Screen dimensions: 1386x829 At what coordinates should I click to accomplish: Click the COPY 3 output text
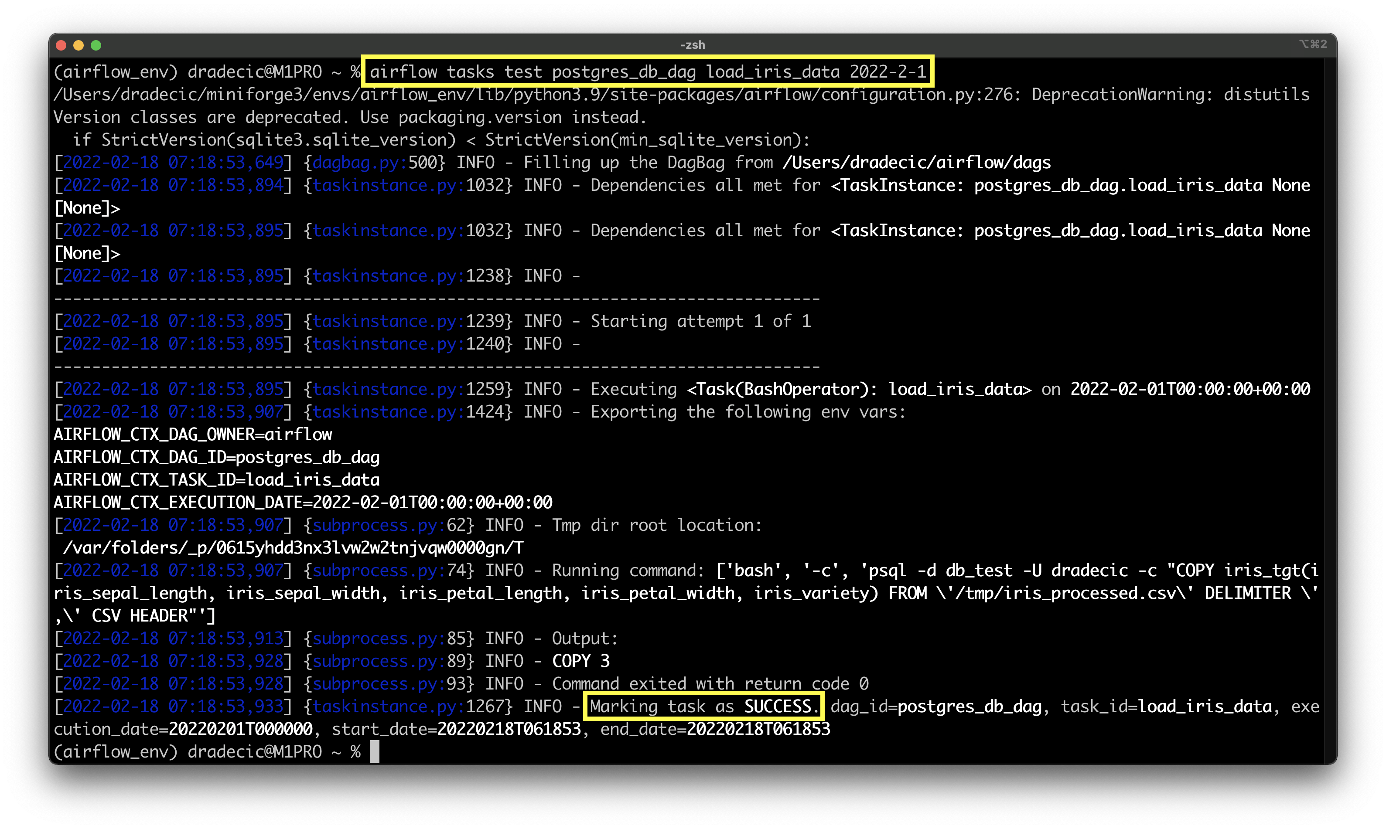pyautogui.click(x=580, y=660)
